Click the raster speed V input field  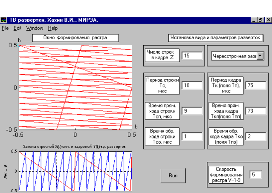point(255,175)
